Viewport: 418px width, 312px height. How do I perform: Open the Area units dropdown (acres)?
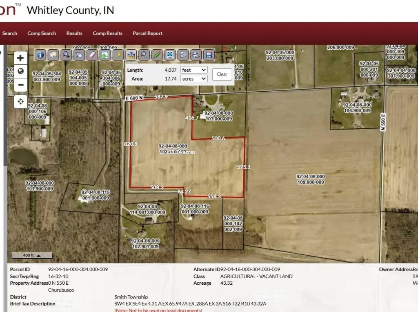click(x=193, y=79)
